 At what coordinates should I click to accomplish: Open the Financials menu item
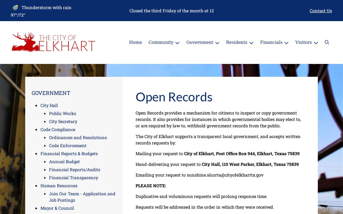[271, 42]
